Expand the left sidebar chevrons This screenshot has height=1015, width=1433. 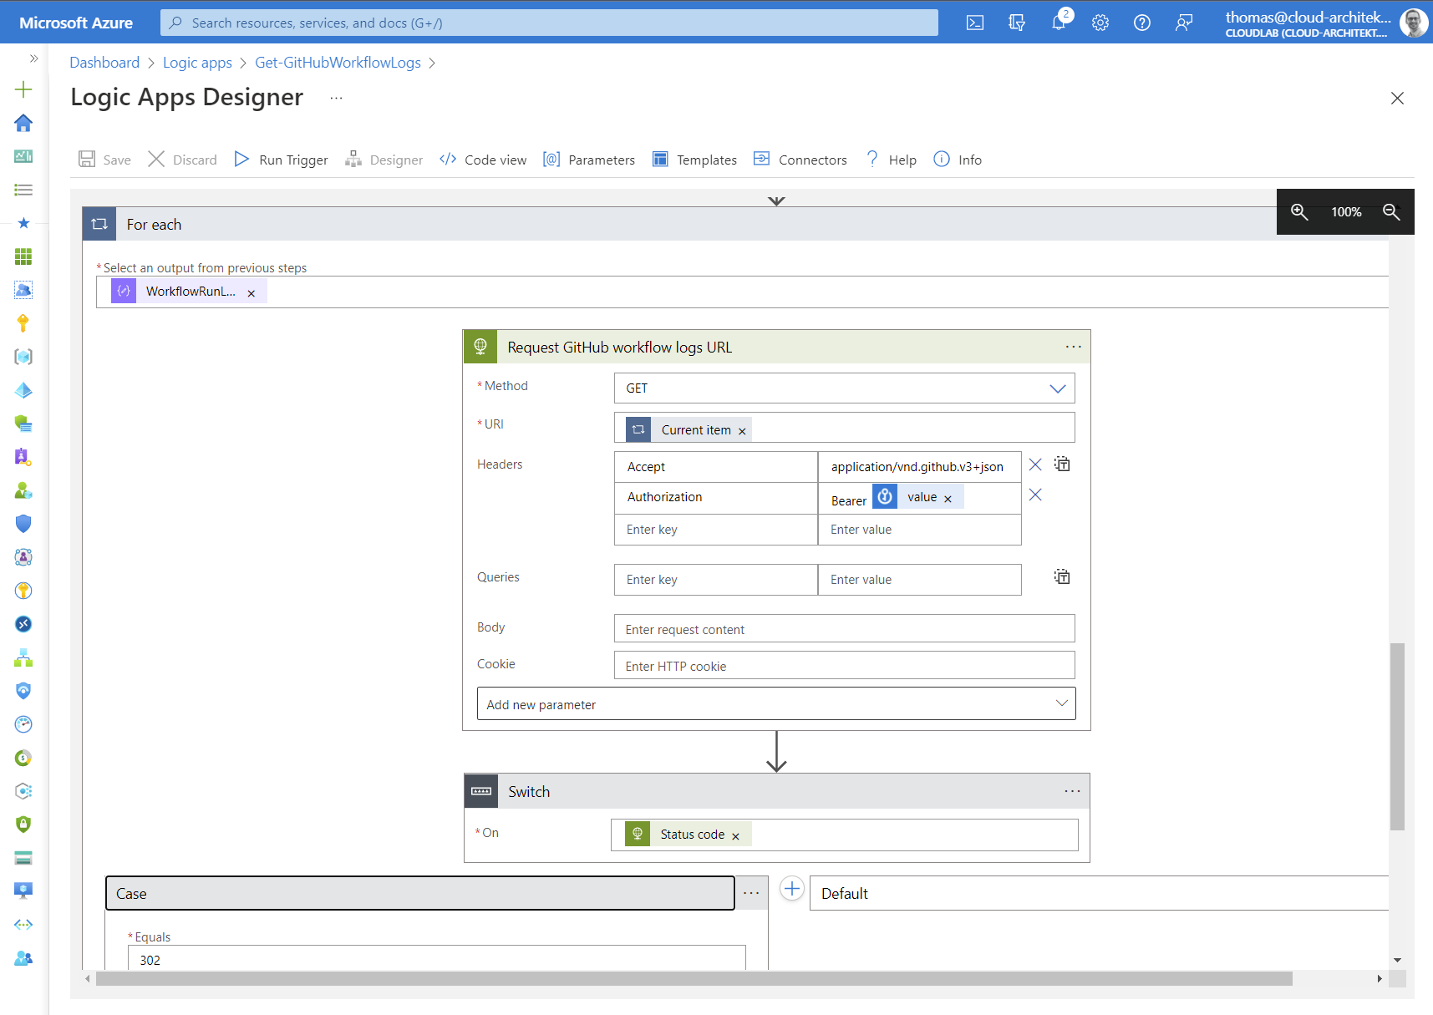point(33,58)
